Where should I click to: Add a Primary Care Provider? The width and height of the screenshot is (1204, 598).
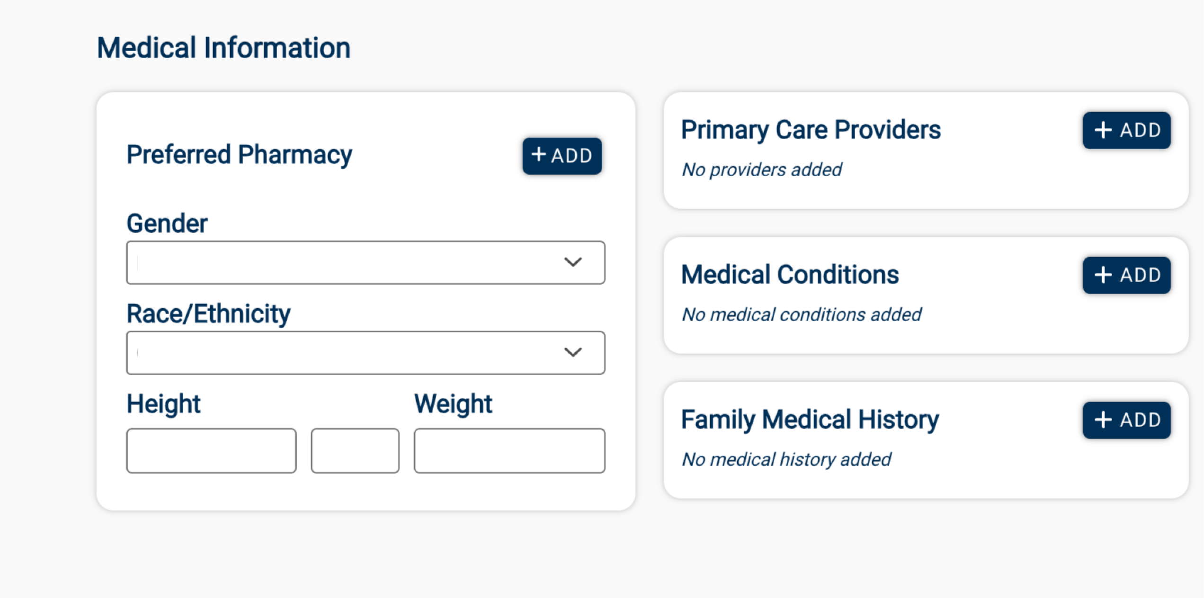(x=1126, y=130)
